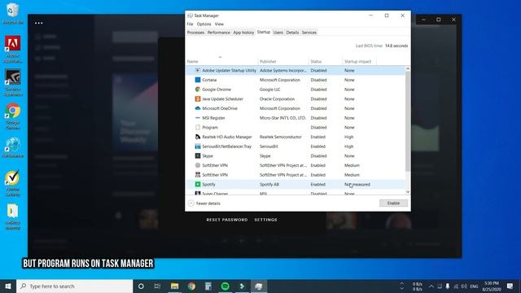The width and height of the screenshot is (521, 293).
Task: Open the Adobe application desktop shortcut
Action: [13, 49]
